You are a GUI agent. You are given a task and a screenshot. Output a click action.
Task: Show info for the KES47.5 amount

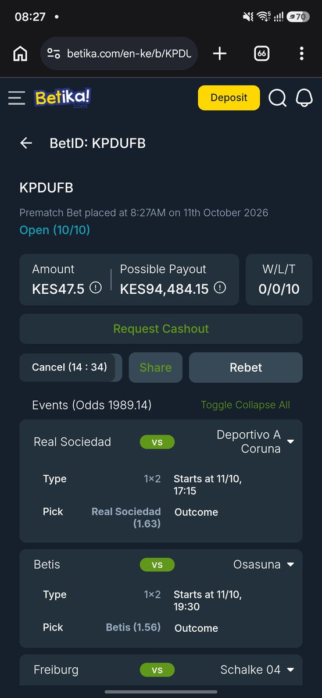[95, 287]
